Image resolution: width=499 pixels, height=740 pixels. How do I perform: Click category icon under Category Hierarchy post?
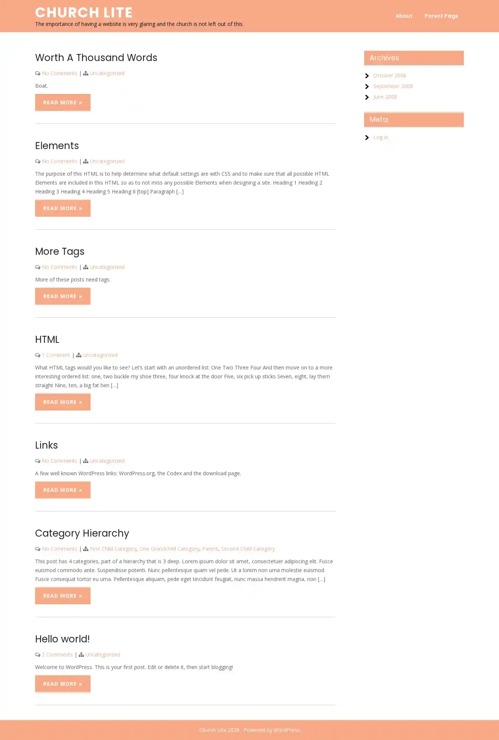pos(86,549)
